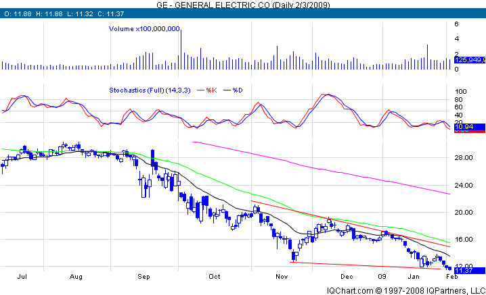Click the Dec month label
The image size is (486, 295).
point(347,277)
